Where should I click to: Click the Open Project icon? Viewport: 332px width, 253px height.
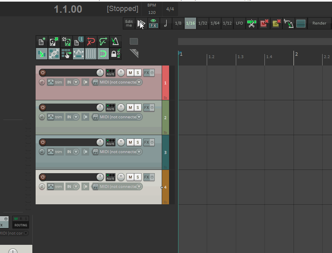coord(54,42)
